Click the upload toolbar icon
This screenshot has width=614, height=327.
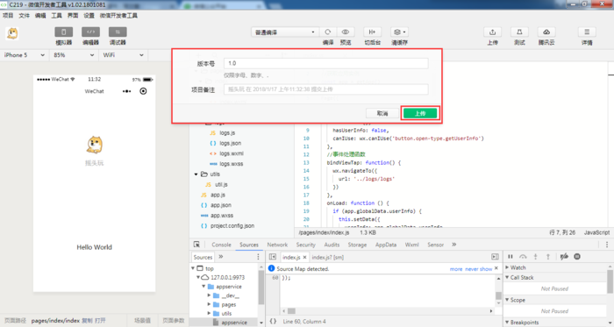click(492, 32)
